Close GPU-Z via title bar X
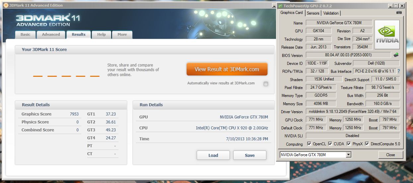 point(402,6)
